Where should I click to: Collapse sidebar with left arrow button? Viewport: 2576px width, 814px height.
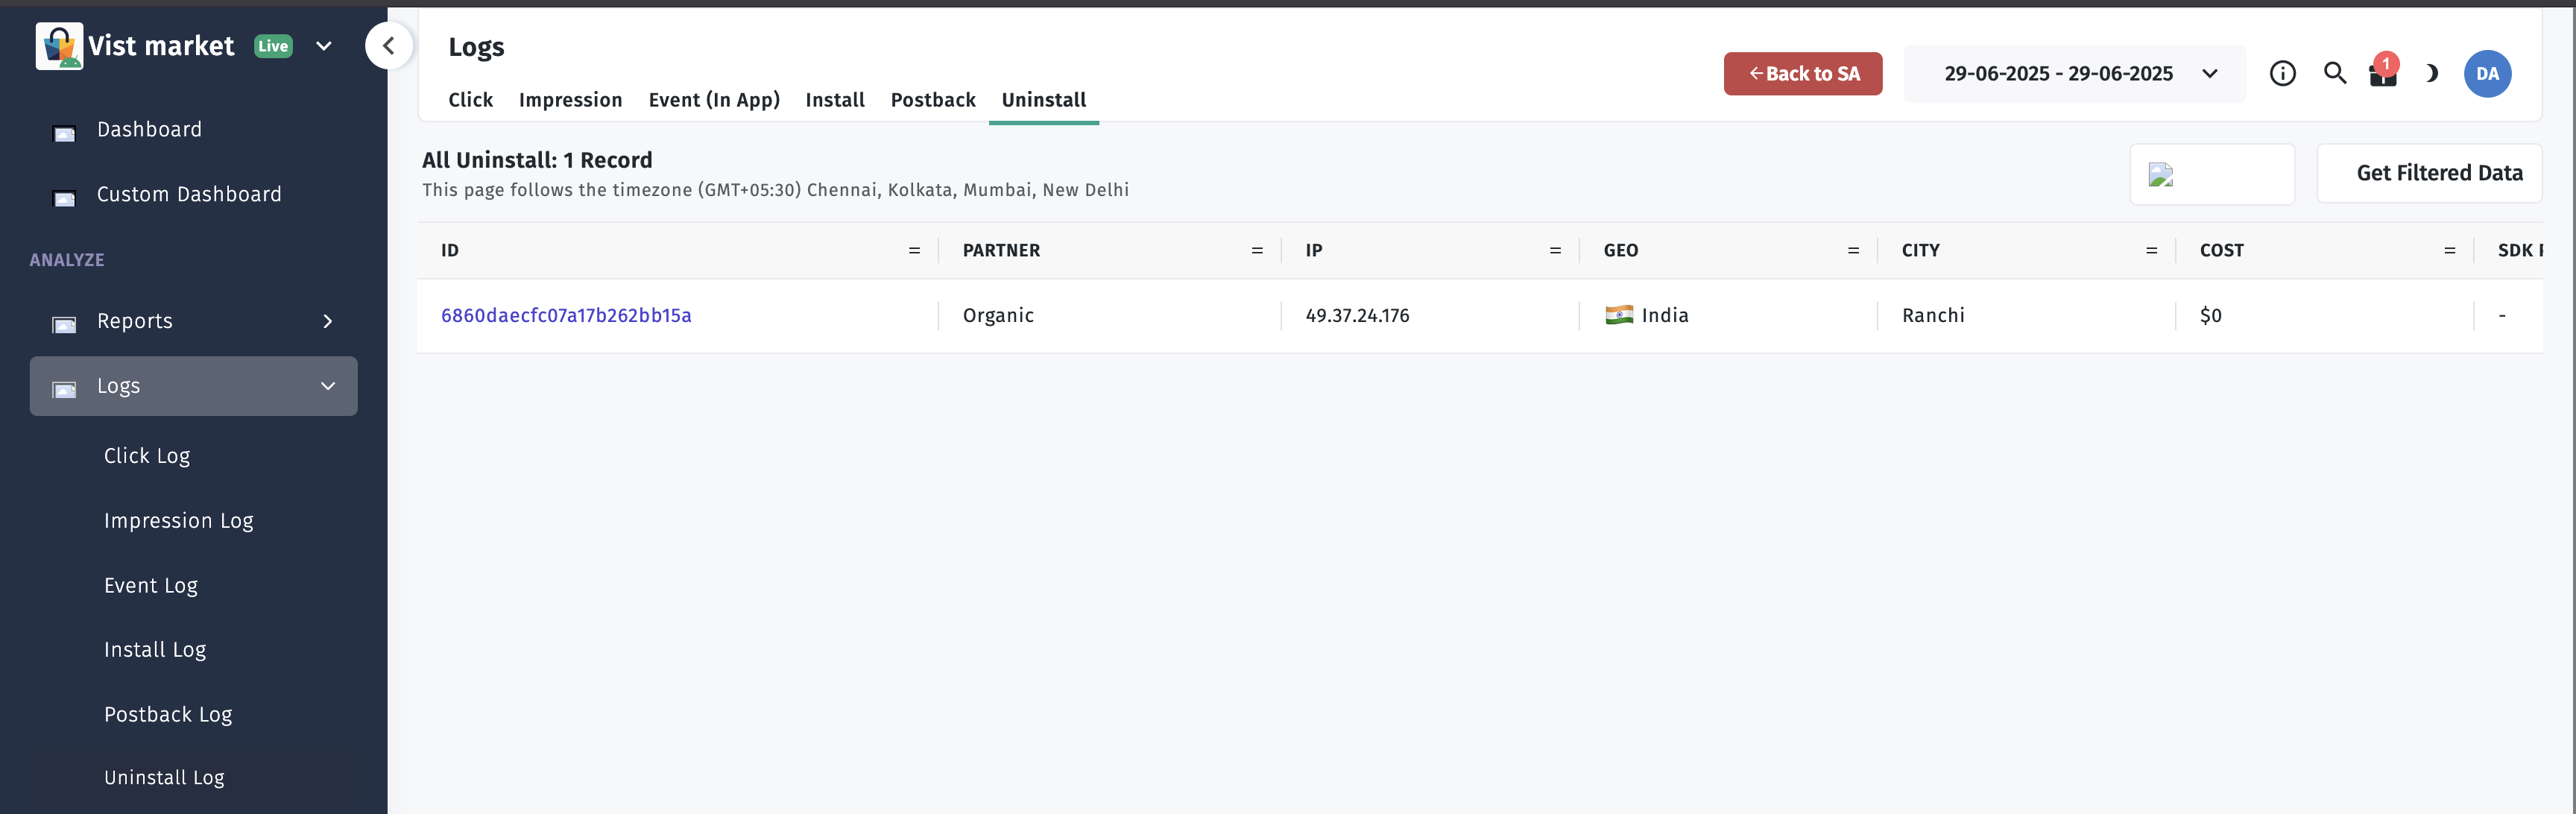point(389,46)
